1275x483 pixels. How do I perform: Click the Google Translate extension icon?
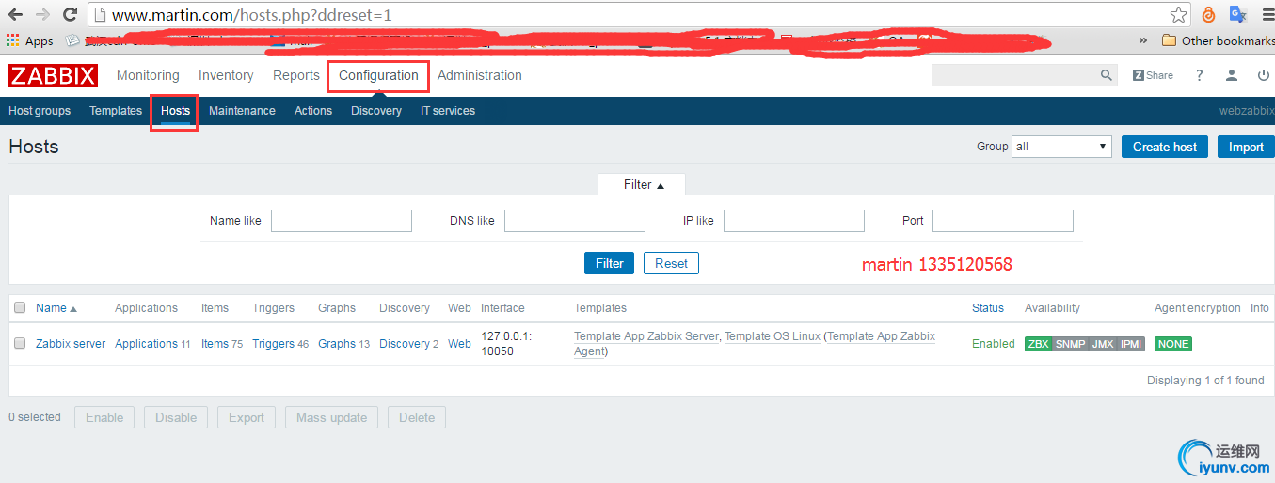(x=1238, y=15)
